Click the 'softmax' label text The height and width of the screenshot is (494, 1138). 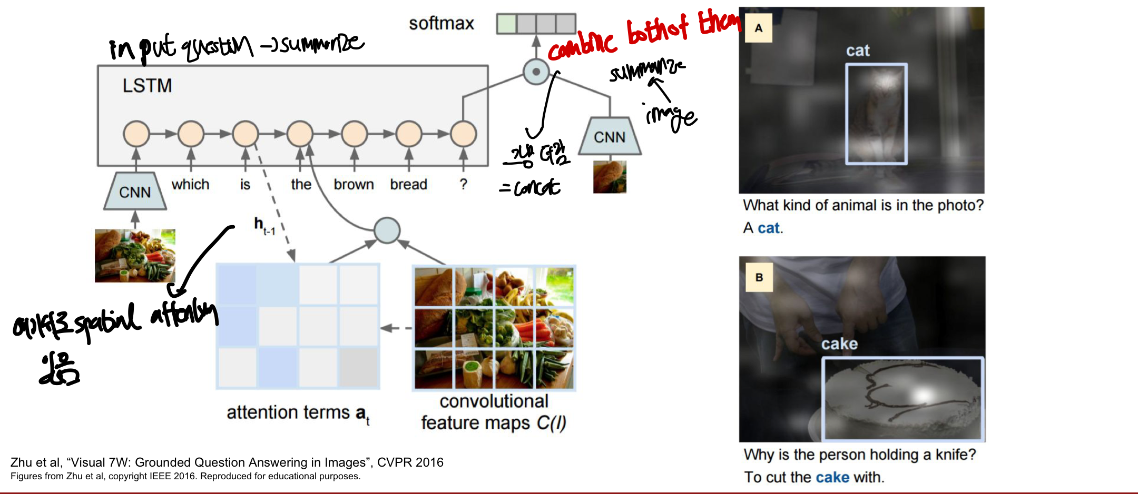click(442, 23)
